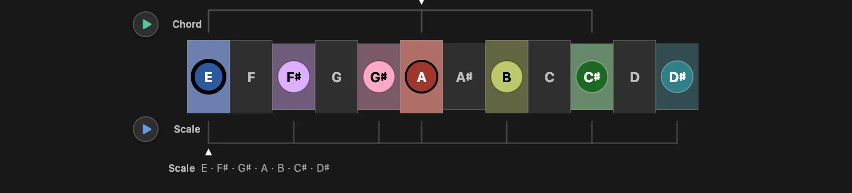Click the white scale marker triangle below E
The height and width of the screenshot is (193, 852).
click(209, 152)
